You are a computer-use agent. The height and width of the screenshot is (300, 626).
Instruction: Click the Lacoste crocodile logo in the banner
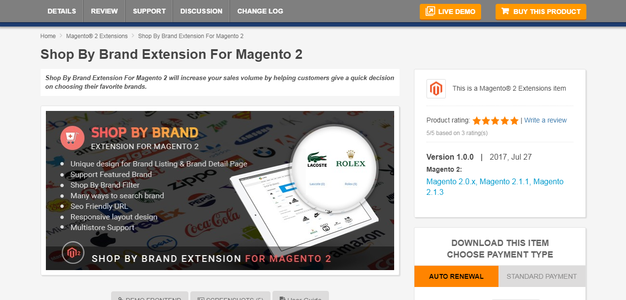pos(317,160)
